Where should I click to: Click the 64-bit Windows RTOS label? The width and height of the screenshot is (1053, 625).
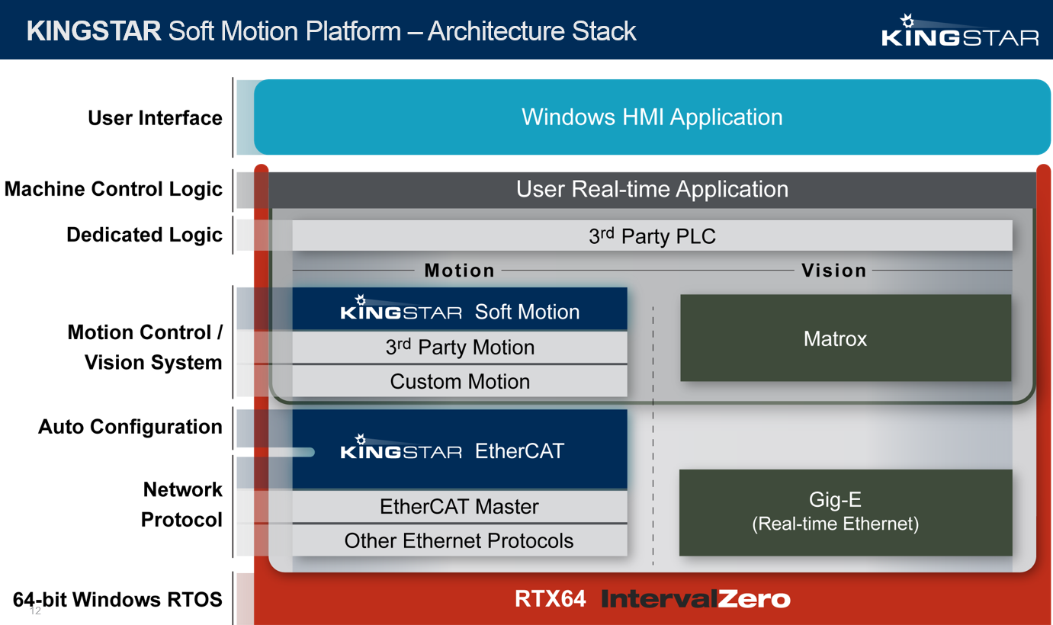click(x=117, y=599)
